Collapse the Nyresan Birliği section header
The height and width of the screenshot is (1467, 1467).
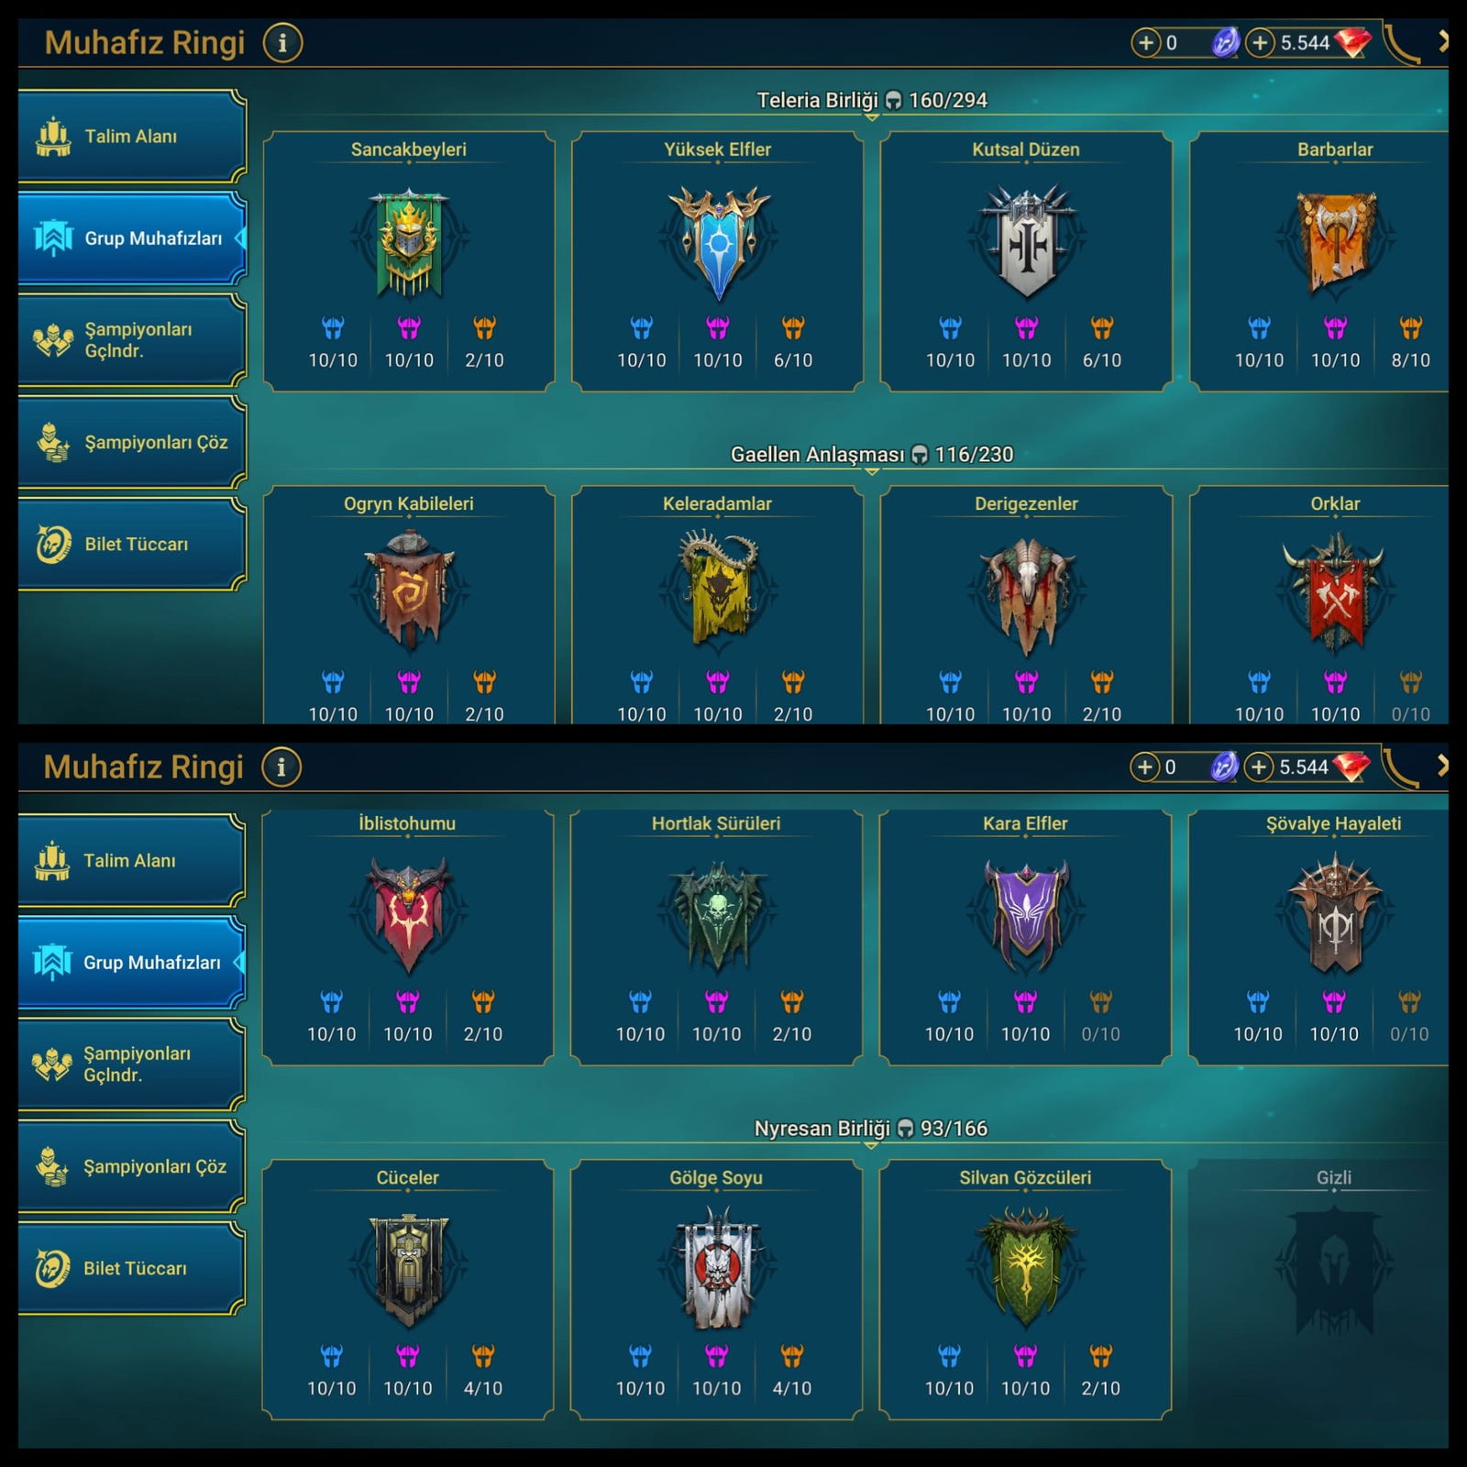pyautogui.click(x=871, y=1129)
